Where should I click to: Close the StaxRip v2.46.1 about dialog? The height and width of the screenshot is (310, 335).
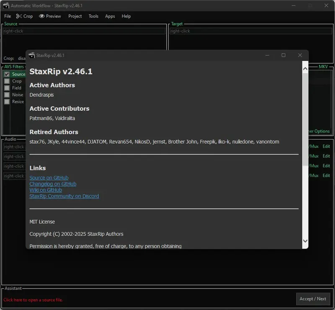(x=300, y=55)
